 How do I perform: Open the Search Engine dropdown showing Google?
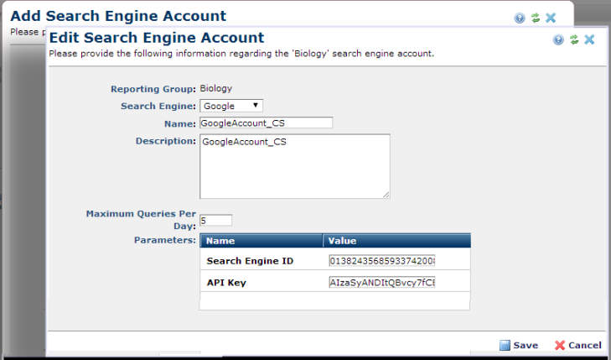click(x=231, y=106)
